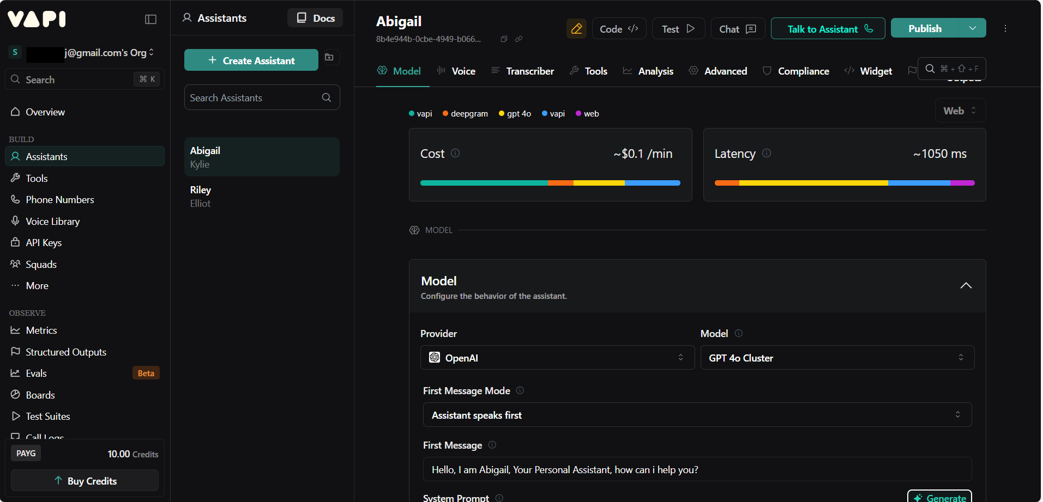Select the Abigail assistant in list
Viewport: 1043px width, 502px height.
pos(262,157)
